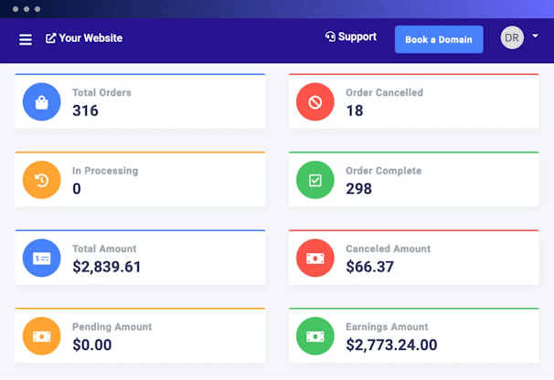Click the Order Complete 298 count
This screenshot has width=554, height=380.
pos(359,189)
